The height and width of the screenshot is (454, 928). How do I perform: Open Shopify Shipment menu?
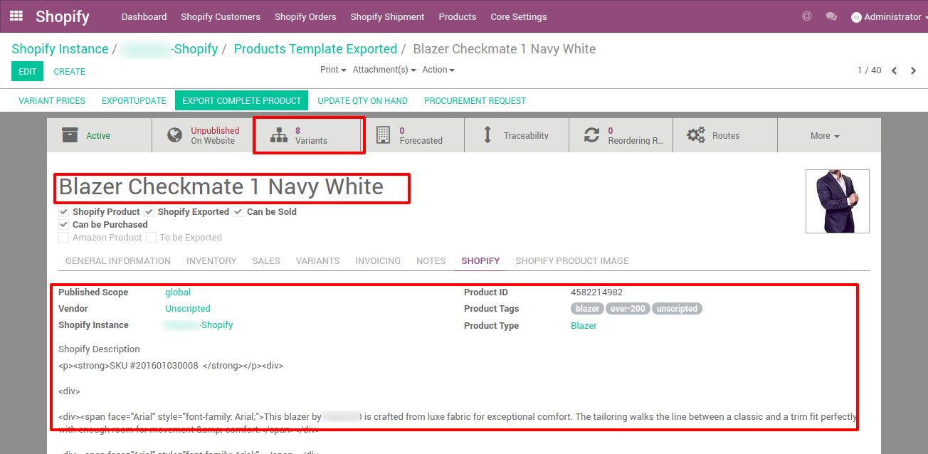[387, 16]
